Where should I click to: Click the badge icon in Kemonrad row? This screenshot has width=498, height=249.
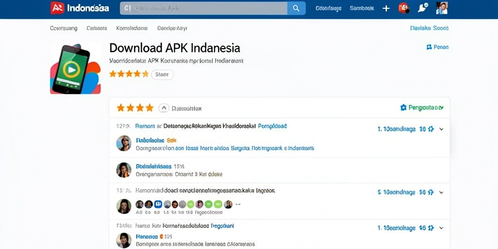pos(431,192)
